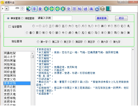This screenshot has width=138, height=106.
Task: Select 阿姑阿翁 in the idiom list
Action: [x=17, y=64]
